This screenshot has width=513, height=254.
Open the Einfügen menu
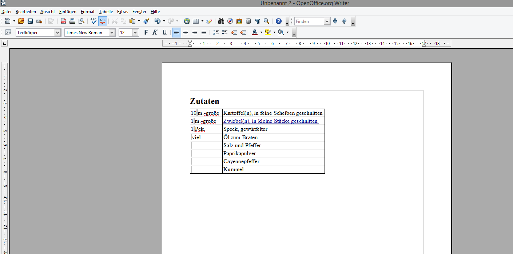tap(68, 12)
